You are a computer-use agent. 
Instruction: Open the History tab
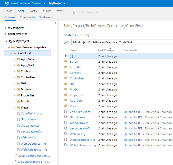[x=85, y=35]
